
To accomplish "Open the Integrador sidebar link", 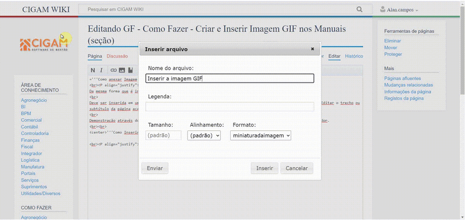I will pos(31,154).
